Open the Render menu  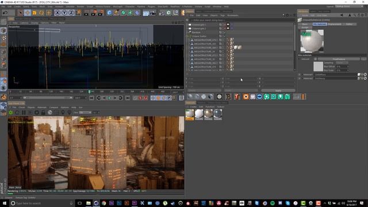pos(80,6)
